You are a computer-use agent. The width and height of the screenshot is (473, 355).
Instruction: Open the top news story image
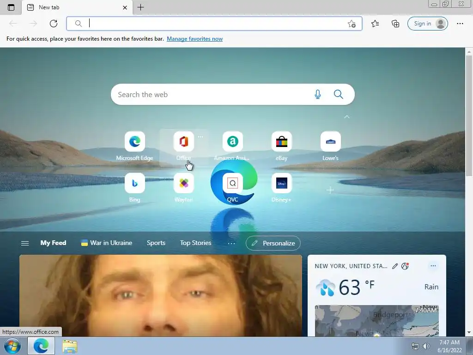tap(160, 295)
